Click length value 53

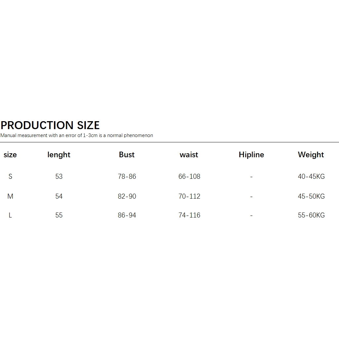[x=59, y=176]
